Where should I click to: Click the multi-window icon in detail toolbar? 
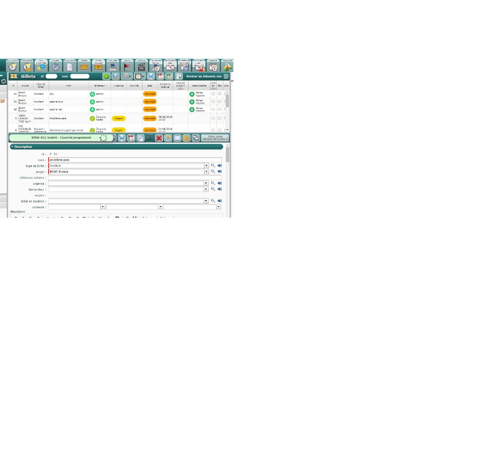tap(196, 138)
